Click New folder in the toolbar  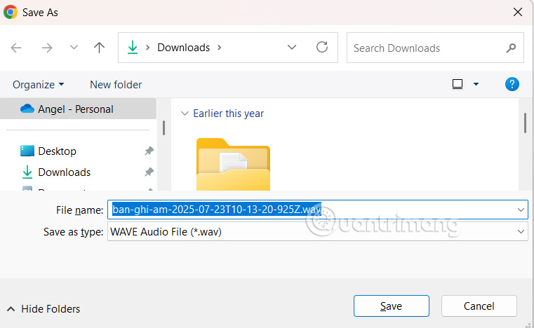[x=116, y=84]
